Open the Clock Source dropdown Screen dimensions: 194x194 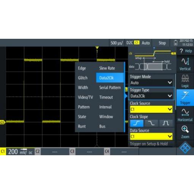(151, 109)
